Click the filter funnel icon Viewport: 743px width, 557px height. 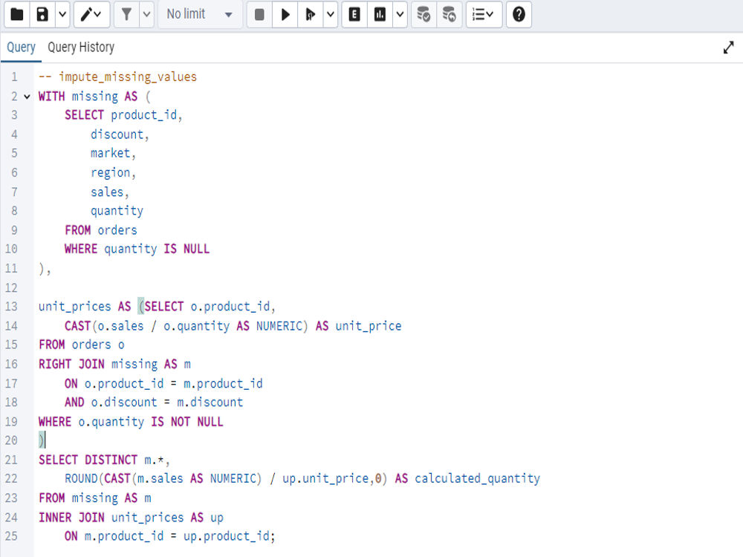point(126,14)
